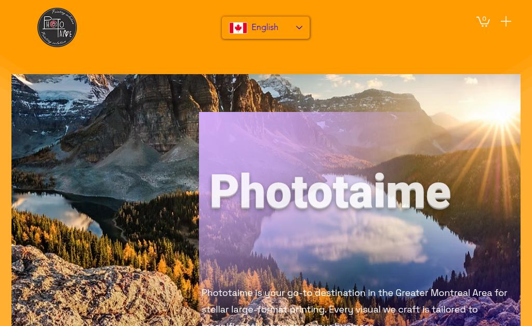This screenshot has height=326, width=532.
Task: Click the Phototaime round logo
Action: [57, 27]
